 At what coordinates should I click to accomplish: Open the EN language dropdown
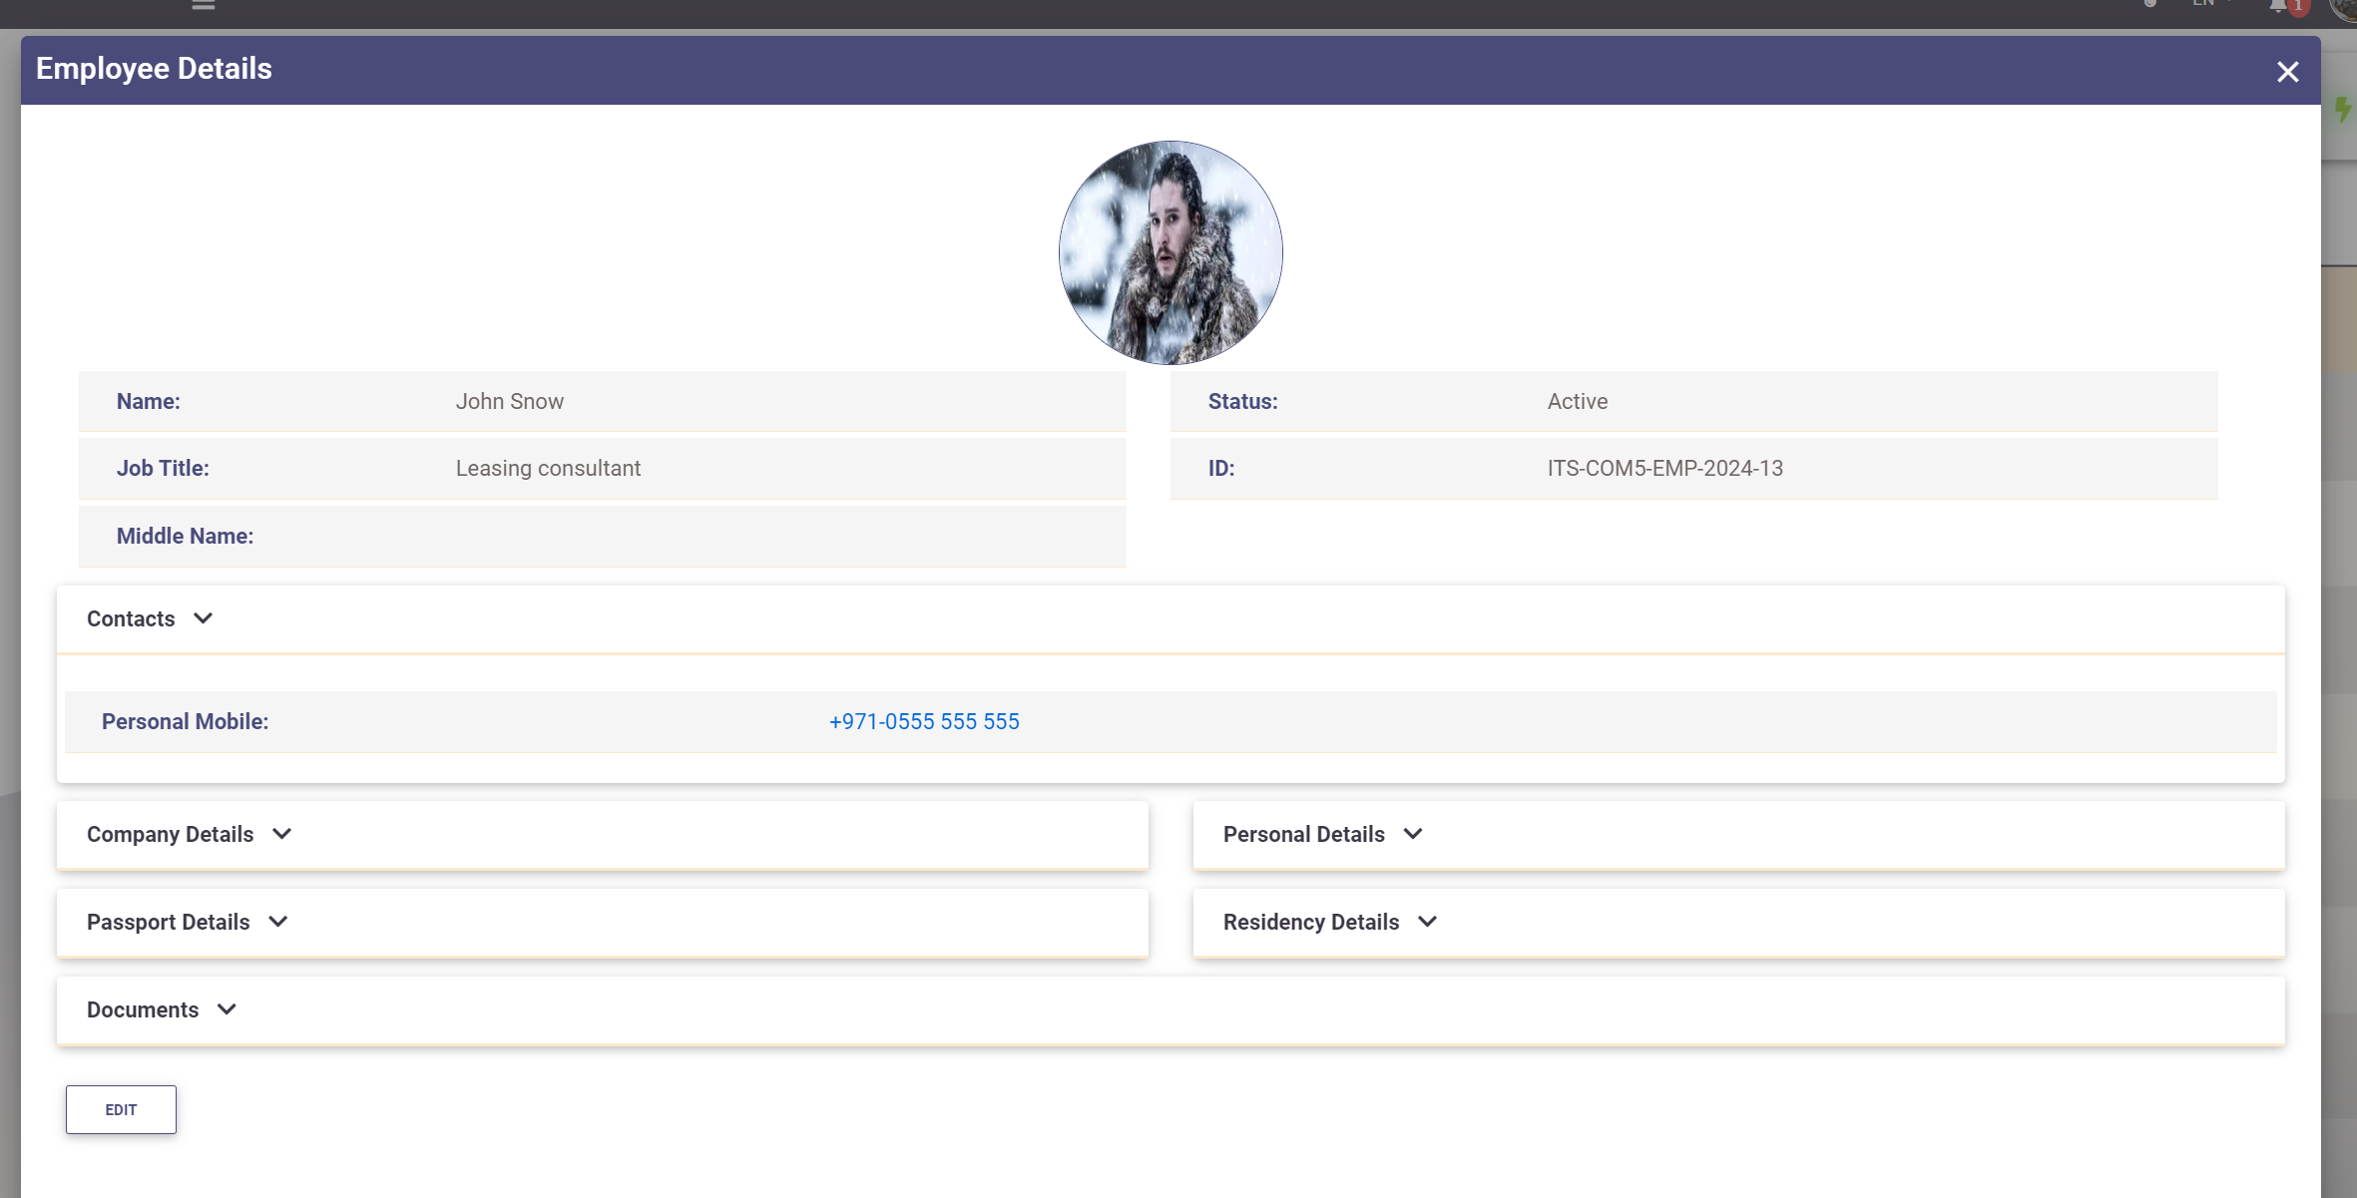2204,5
